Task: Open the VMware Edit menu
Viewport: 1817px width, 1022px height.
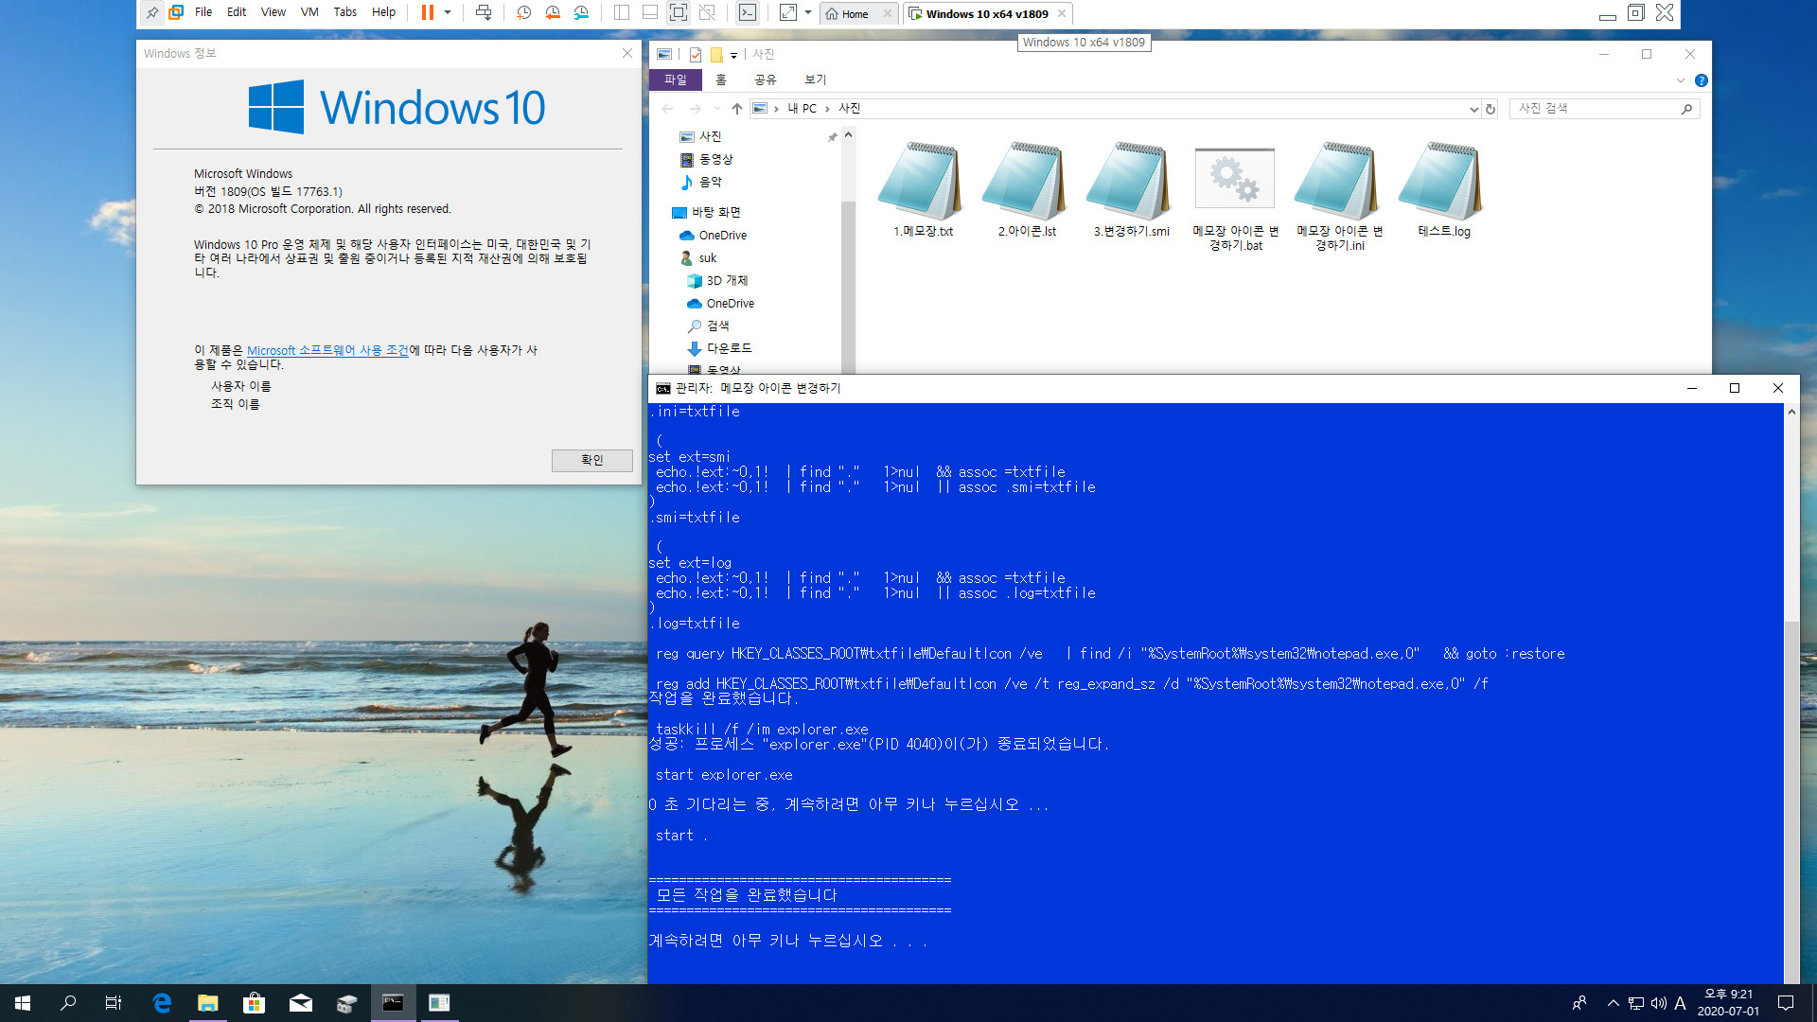Action: point(237,12)
